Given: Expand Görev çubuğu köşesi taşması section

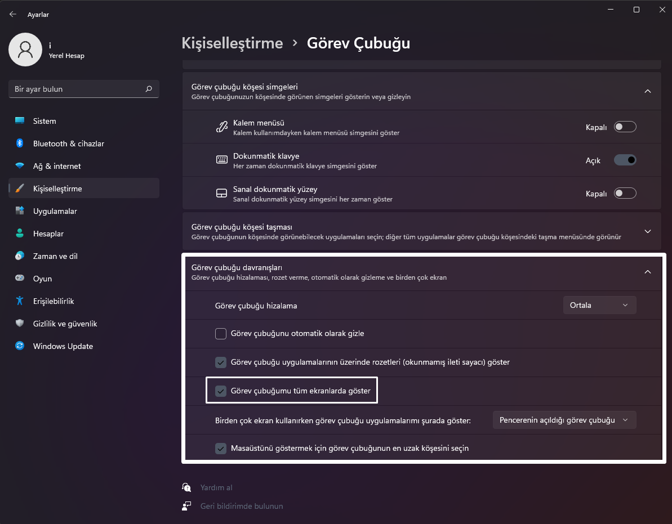Looking at the screenshot, I should pos(647,231).
